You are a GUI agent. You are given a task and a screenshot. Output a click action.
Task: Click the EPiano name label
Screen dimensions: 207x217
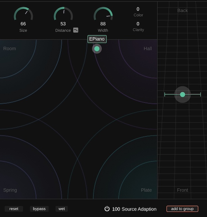[97, 39]
